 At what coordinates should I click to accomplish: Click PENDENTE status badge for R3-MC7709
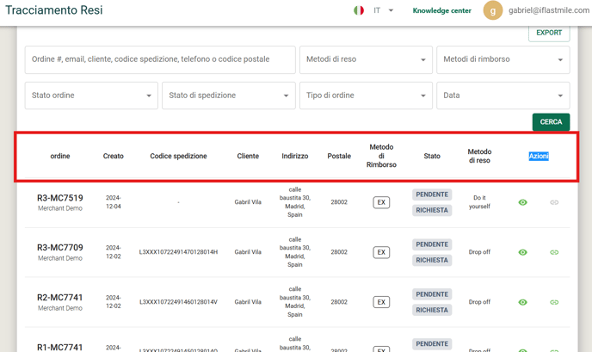tap(432, 244)
